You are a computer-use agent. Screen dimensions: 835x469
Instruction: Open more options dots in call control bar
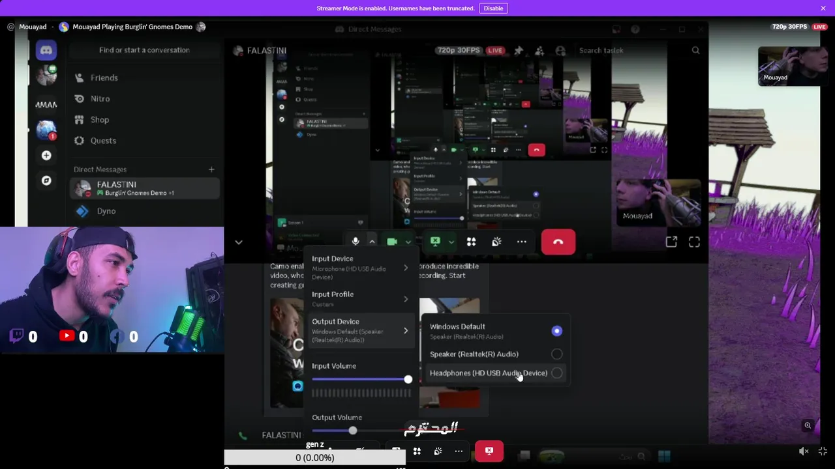click(522, 242)
